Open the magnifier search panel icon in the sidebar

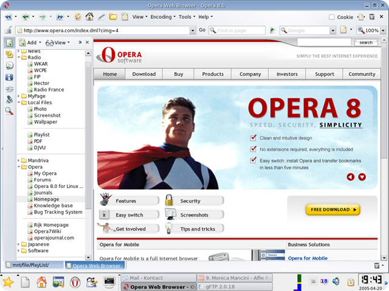[x=9, y=111]
